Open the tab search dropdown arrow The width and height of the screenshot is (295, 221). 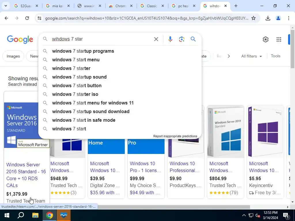coord(6,6)
